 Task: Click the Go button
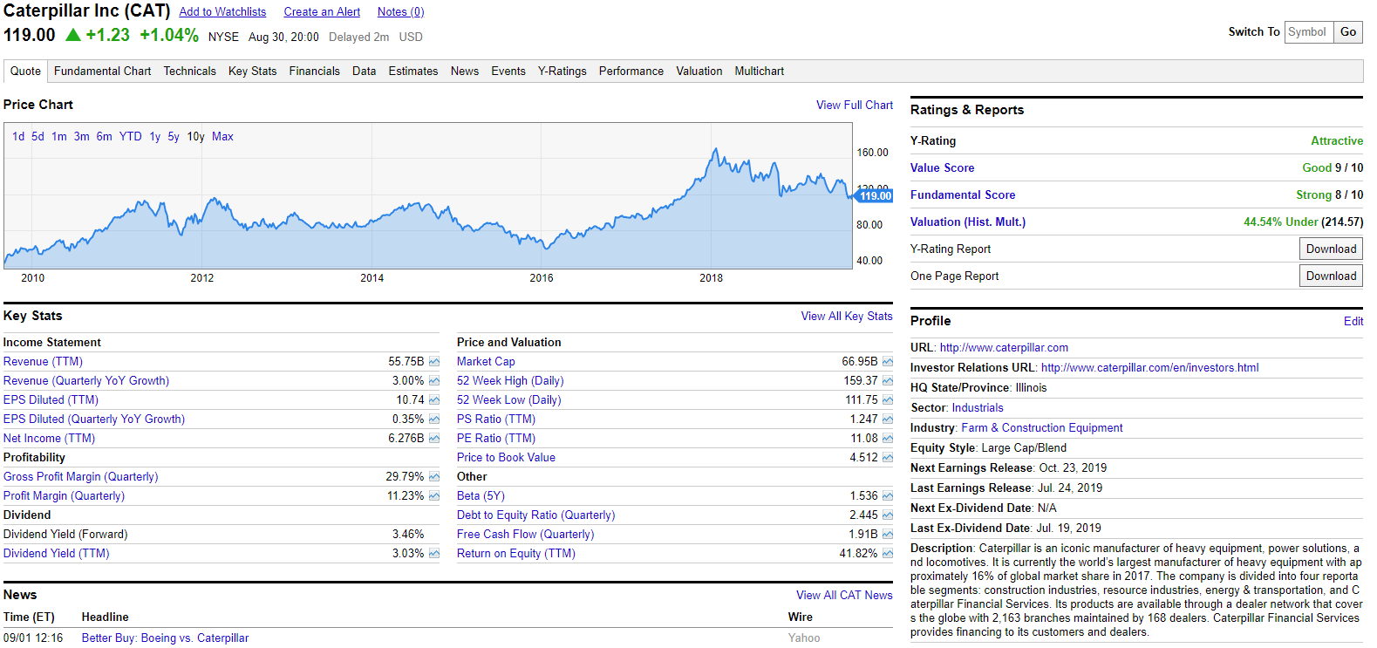[x=1348, y=31]
